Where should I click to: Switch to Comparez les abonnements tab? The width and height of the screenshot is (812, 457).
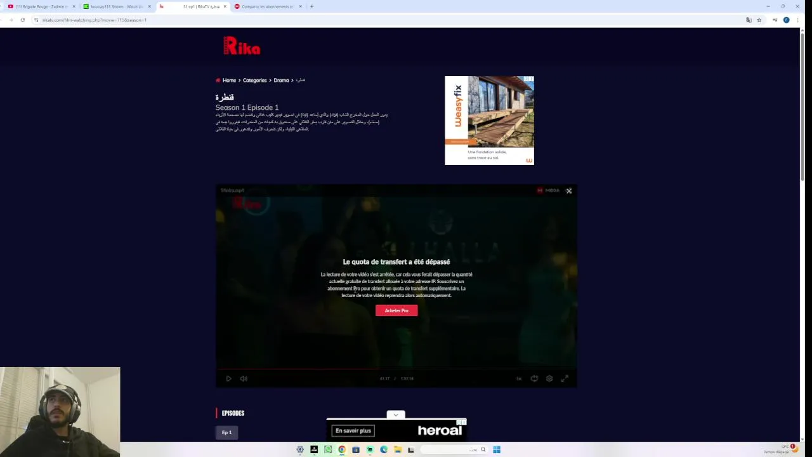point(268,6)
